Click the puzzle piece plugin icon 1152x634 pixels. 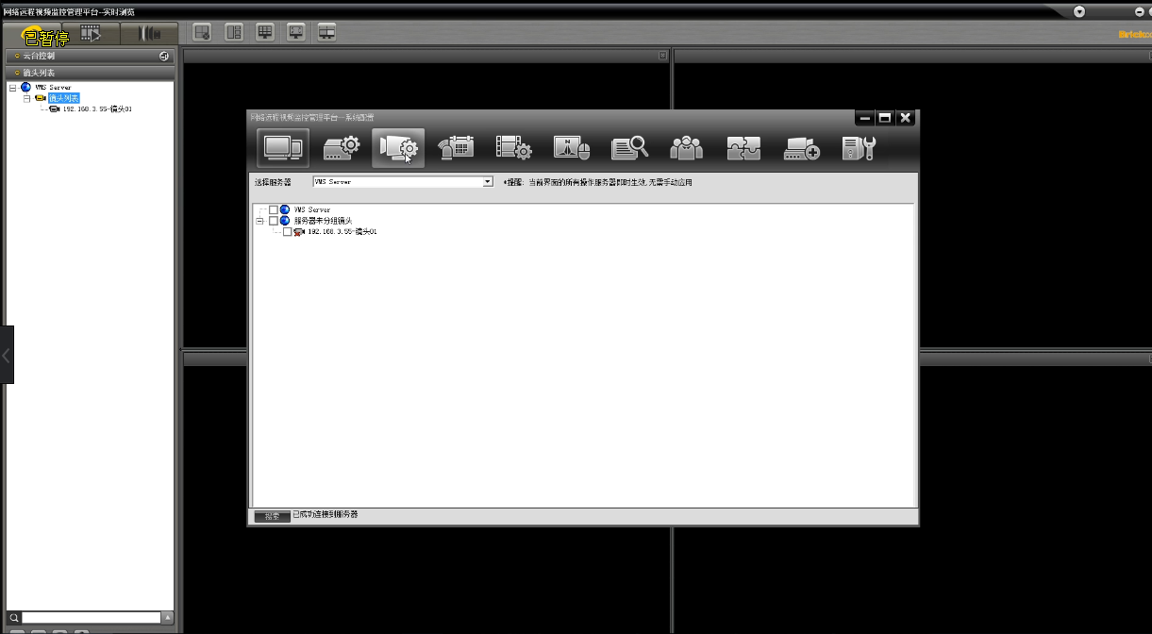point(743,148)
